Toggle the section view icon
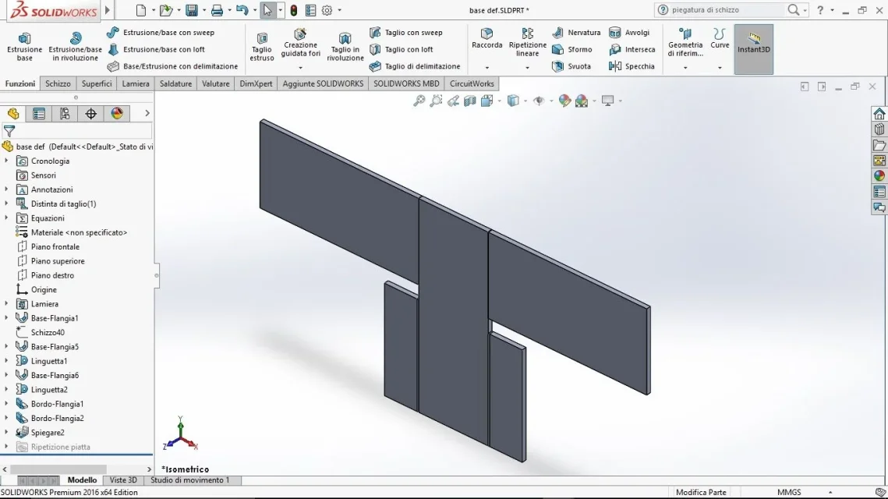The width and height of the screenshot is (888, 499). 469,101
